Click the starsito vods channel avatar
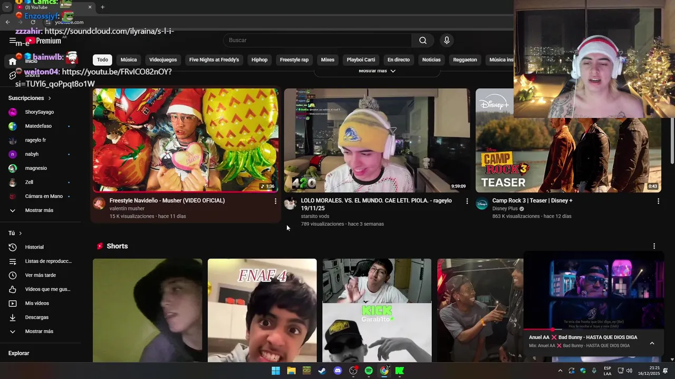Viewport: 675px width, 379px height. click(x=291, y=204)
